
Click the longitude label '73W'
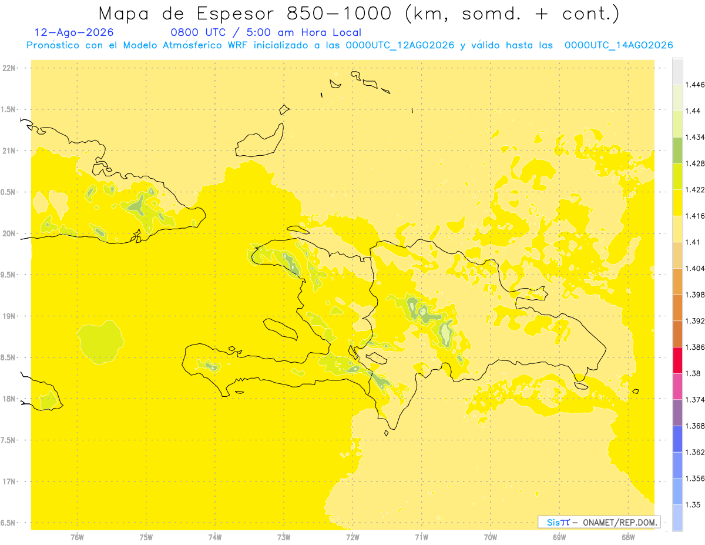284,537
